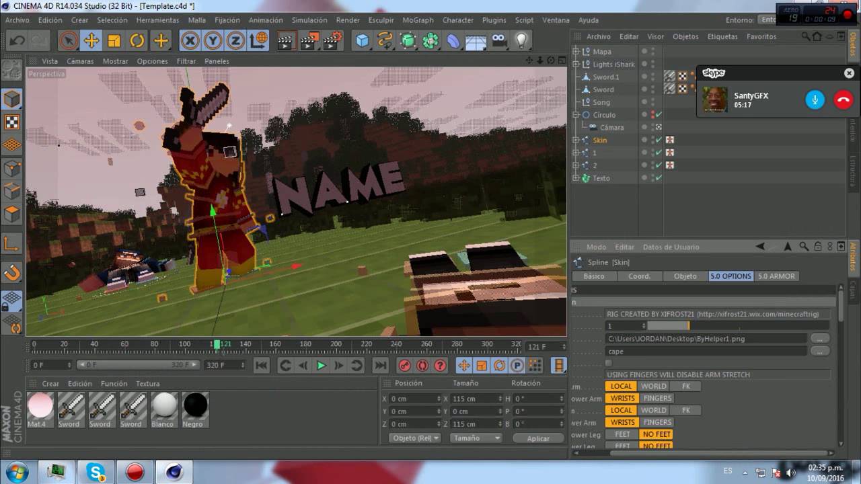Switch the world coordinate system icon
Image resolution: width=861 pixels, height=484 pixels.
(258, 41)
